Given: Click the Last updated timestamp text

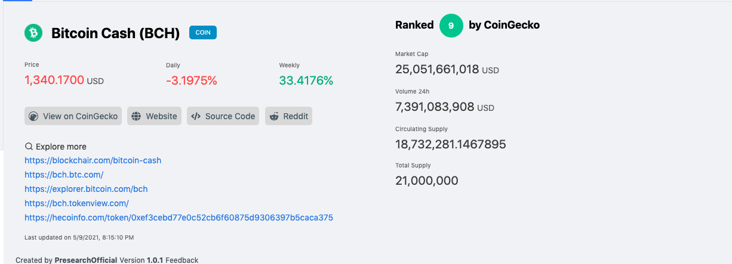Looking at the screenshot, I should (x=79, y=237).
